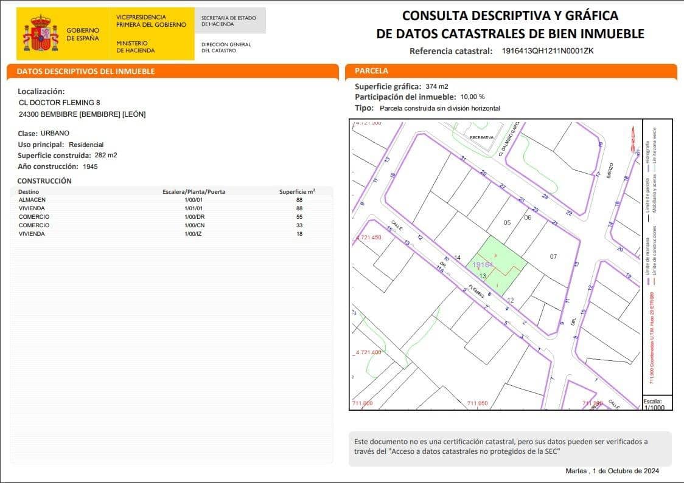Select the orange Parcela section header
684x483 pixels.
510,71
